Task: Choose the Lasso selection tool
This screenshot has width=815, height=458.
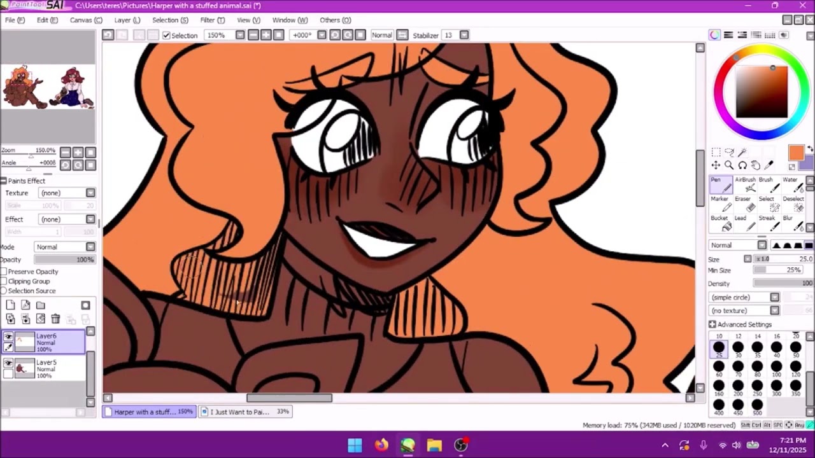Action: point(729,152)
